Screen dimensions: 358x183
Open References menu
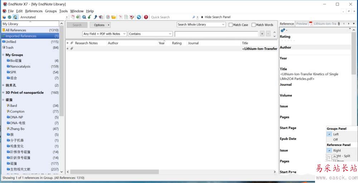click(34, 11)
